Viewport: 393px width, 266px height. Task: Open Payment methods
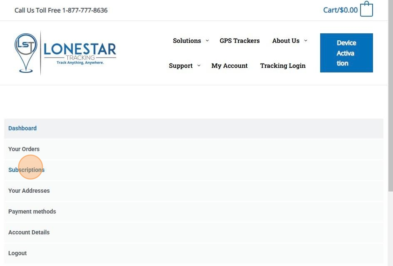(x=194, y=212)
